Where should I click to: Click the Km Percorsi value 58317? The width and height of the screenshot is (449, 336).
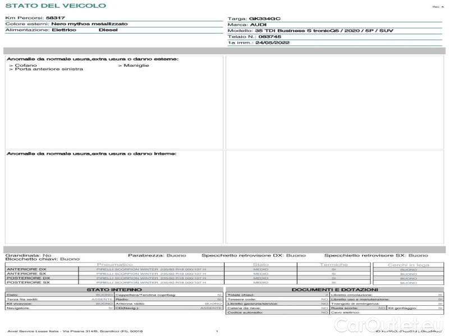[x=55, y=18]
